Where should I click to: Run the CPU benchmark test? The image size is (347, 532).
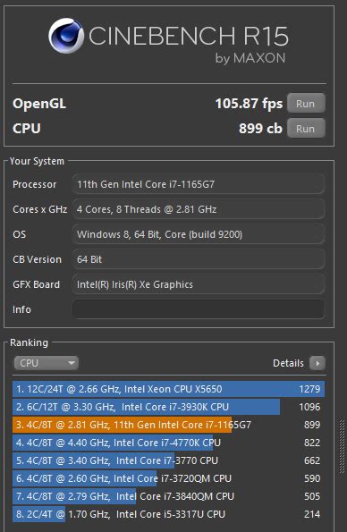point(306,128)
